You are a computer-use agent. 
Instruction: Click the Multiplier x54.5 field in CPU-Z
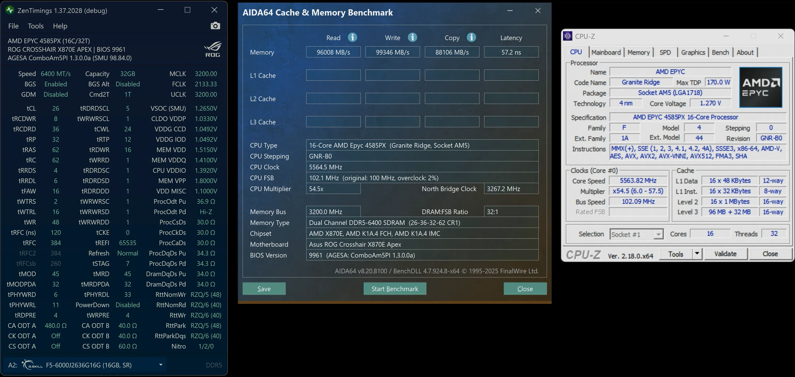pos(638,191)
